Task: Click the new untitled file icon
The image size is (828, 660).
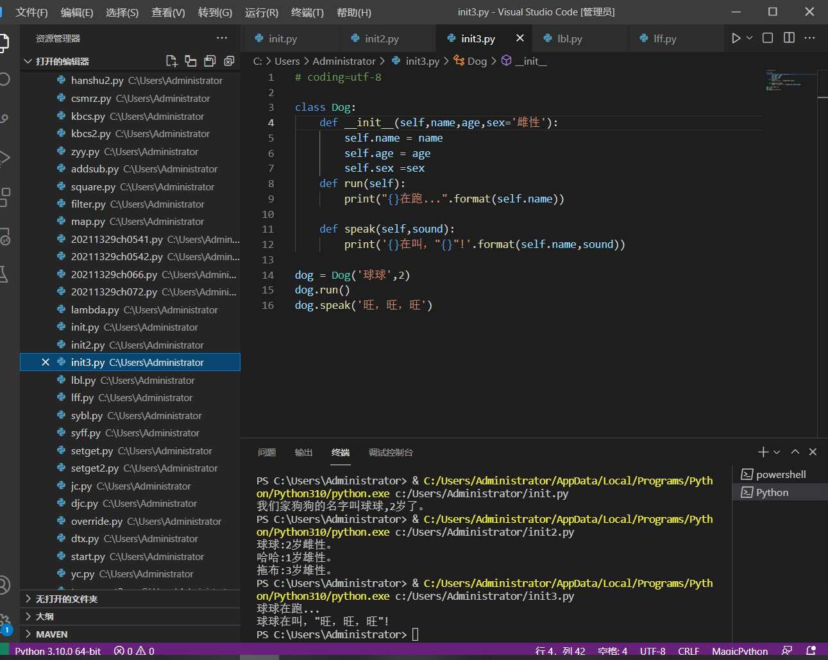Action: (171, 61)
